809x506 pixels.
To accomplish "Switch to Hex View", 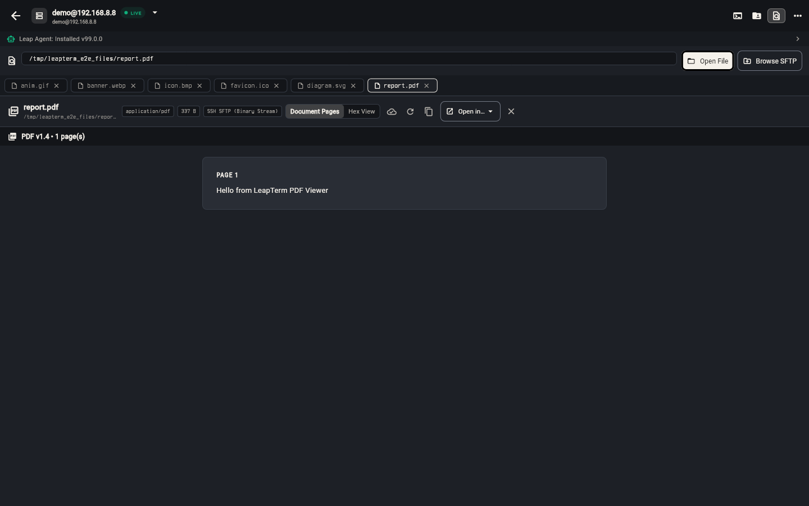I will (x=362, y=111).
